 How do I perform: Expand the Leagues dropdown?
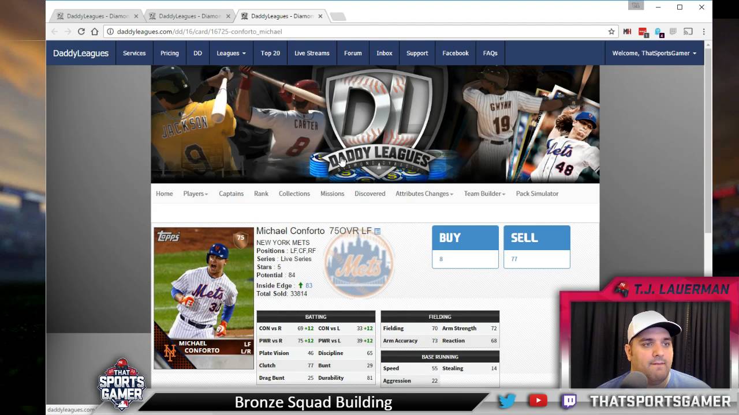click(231, 53)
